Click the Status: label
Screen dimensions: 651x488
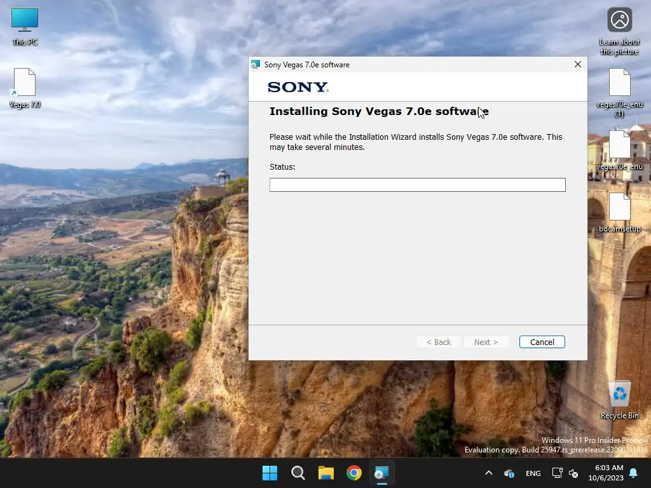[282, 167]
